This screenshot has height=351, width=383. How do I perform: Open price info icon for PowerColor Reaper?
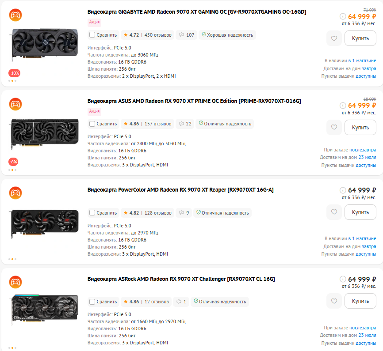click(343, 190)
